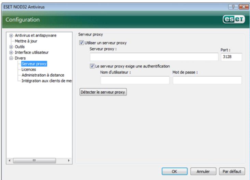
Task: Toggle Utiliser un serveur proxy checkbox
Action: coord(81,43)
